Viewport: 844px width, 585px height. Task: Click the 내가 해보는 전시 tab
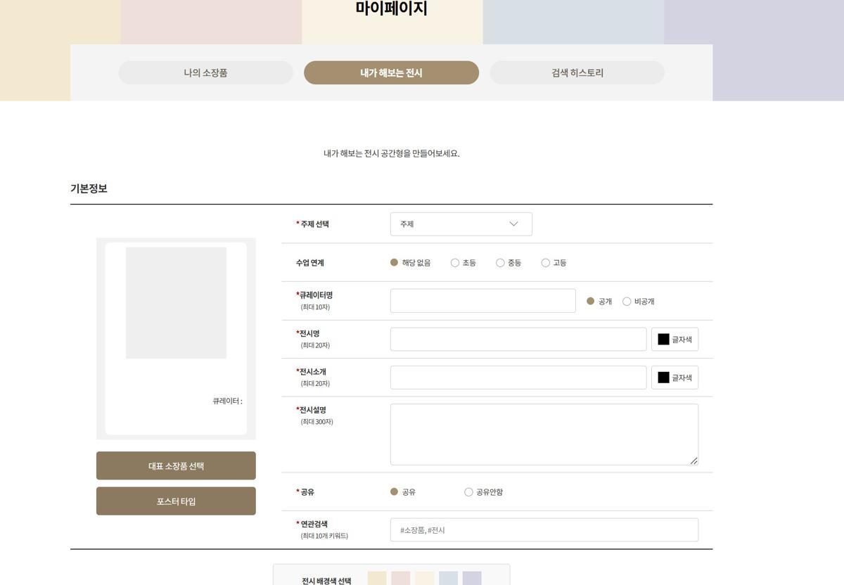391,73
